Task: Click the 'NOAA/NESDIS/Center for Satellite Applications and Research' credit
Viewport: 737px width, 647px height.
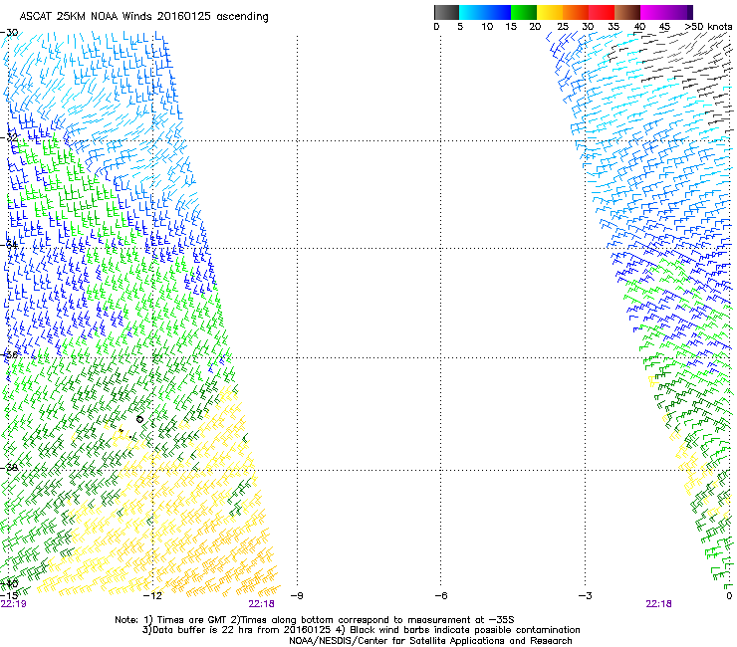Action: coord(430,641)
